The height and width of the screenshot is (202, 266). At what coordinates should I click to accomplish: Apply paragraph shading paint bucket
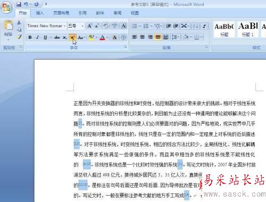[x=186, y=37]
